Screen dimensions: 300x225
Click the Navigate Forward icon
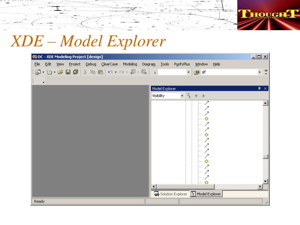pos(144,72)
